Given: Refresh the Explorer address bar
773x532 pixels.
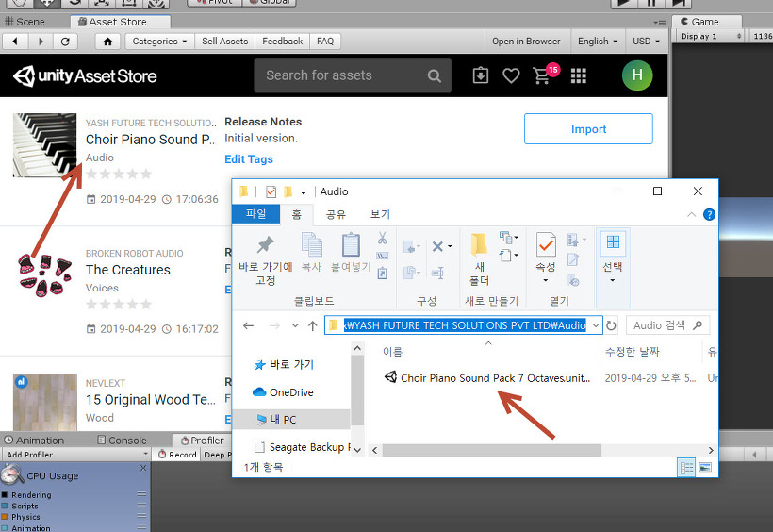Looking at the screenshot, I should click(611, 325).
